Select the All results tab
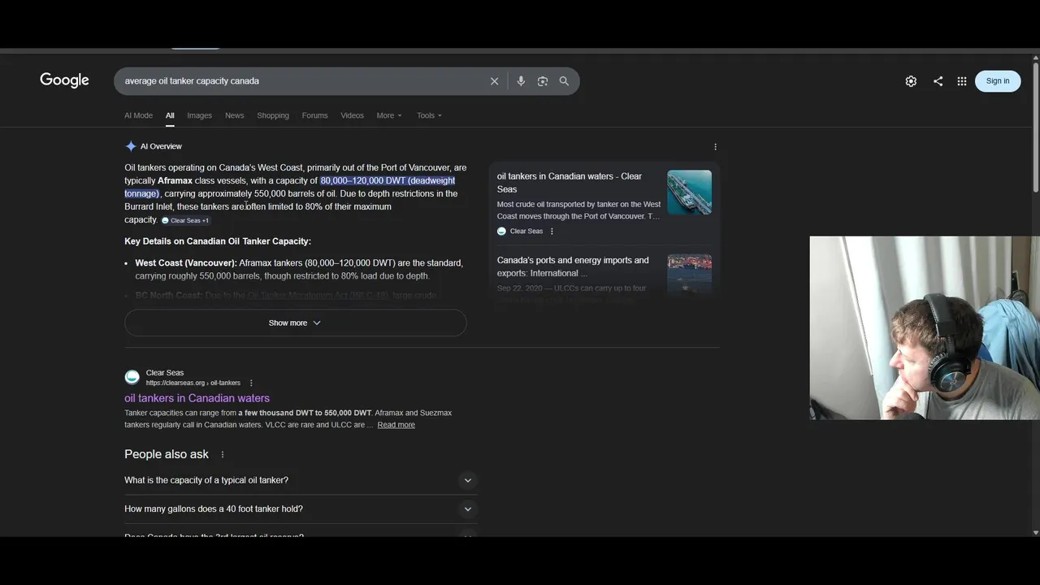 (x=170, y=115)
